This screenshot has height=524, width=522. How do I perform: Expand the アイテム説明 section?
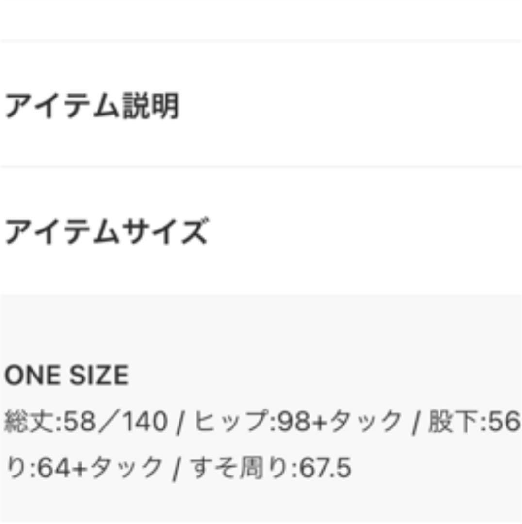pos(261,105)
